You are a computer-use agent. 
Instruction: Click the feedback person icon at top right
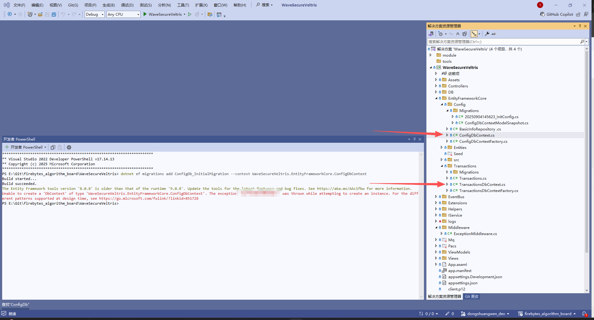click(x=586, y=14)
